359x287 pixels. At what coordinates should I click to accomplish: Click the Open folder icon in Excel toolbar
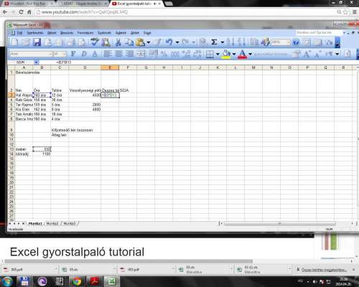[x=25, y=42]
